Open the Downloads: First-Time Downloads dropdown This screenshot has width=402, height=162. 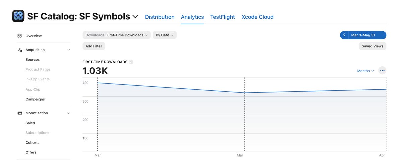[117, 35]
